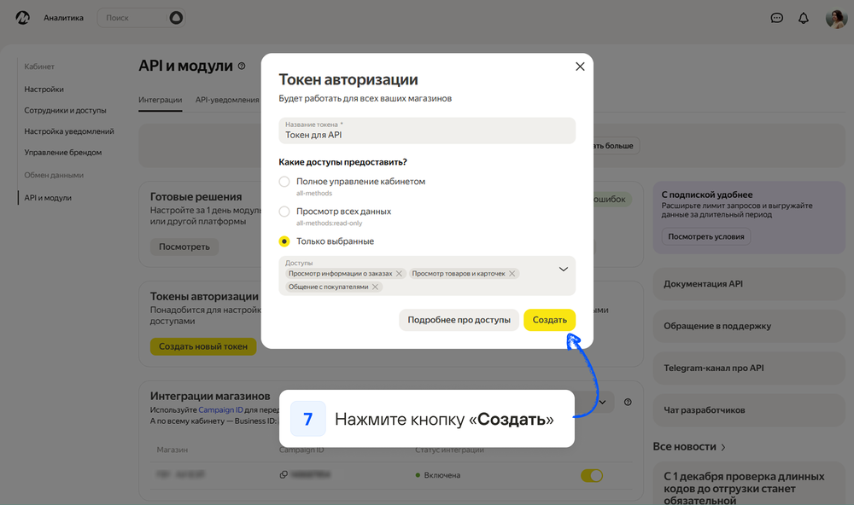Click the Все новости heading
The height and width of the screenshot is (505, 854).
685,447
